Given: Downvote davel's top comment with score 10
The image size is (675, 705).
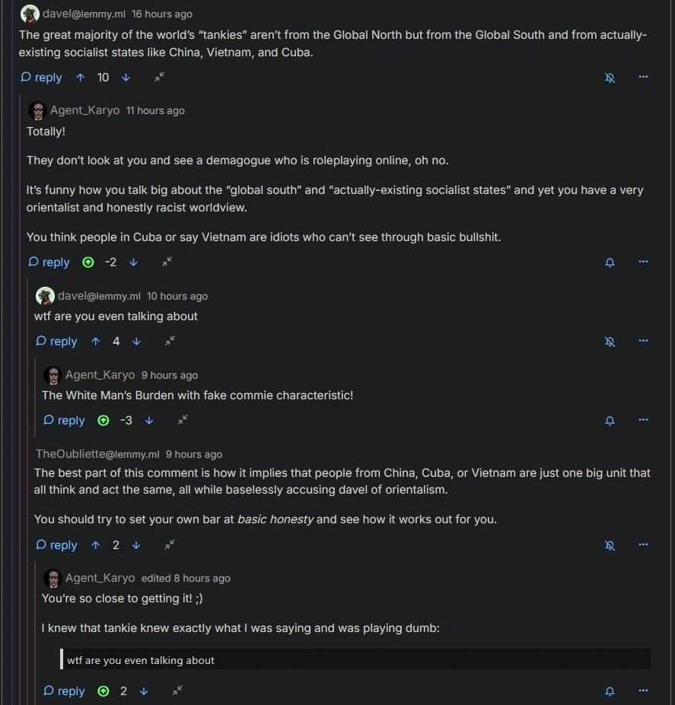Looking at the screenshot, I should pos(126,78).
